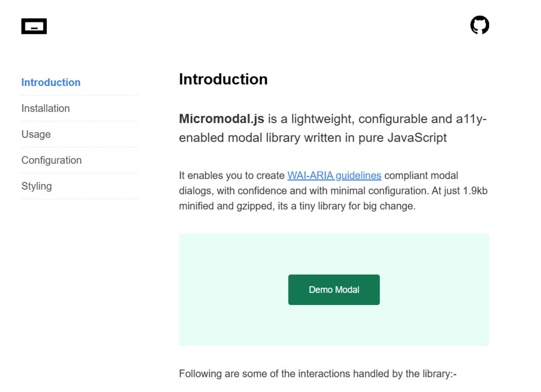541x392 pixels.
Task: Go to the Installation section
Action: (45, 108)
